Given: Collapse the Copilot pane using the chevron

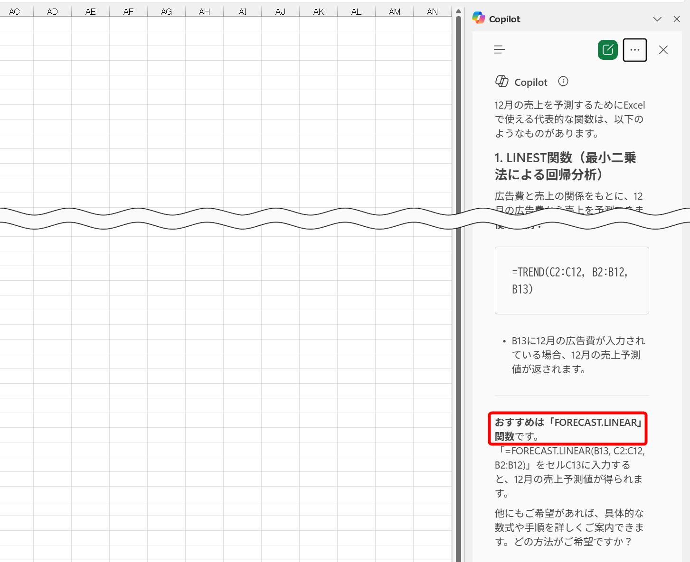Looking at the screenshot, I should coord(657,19).
